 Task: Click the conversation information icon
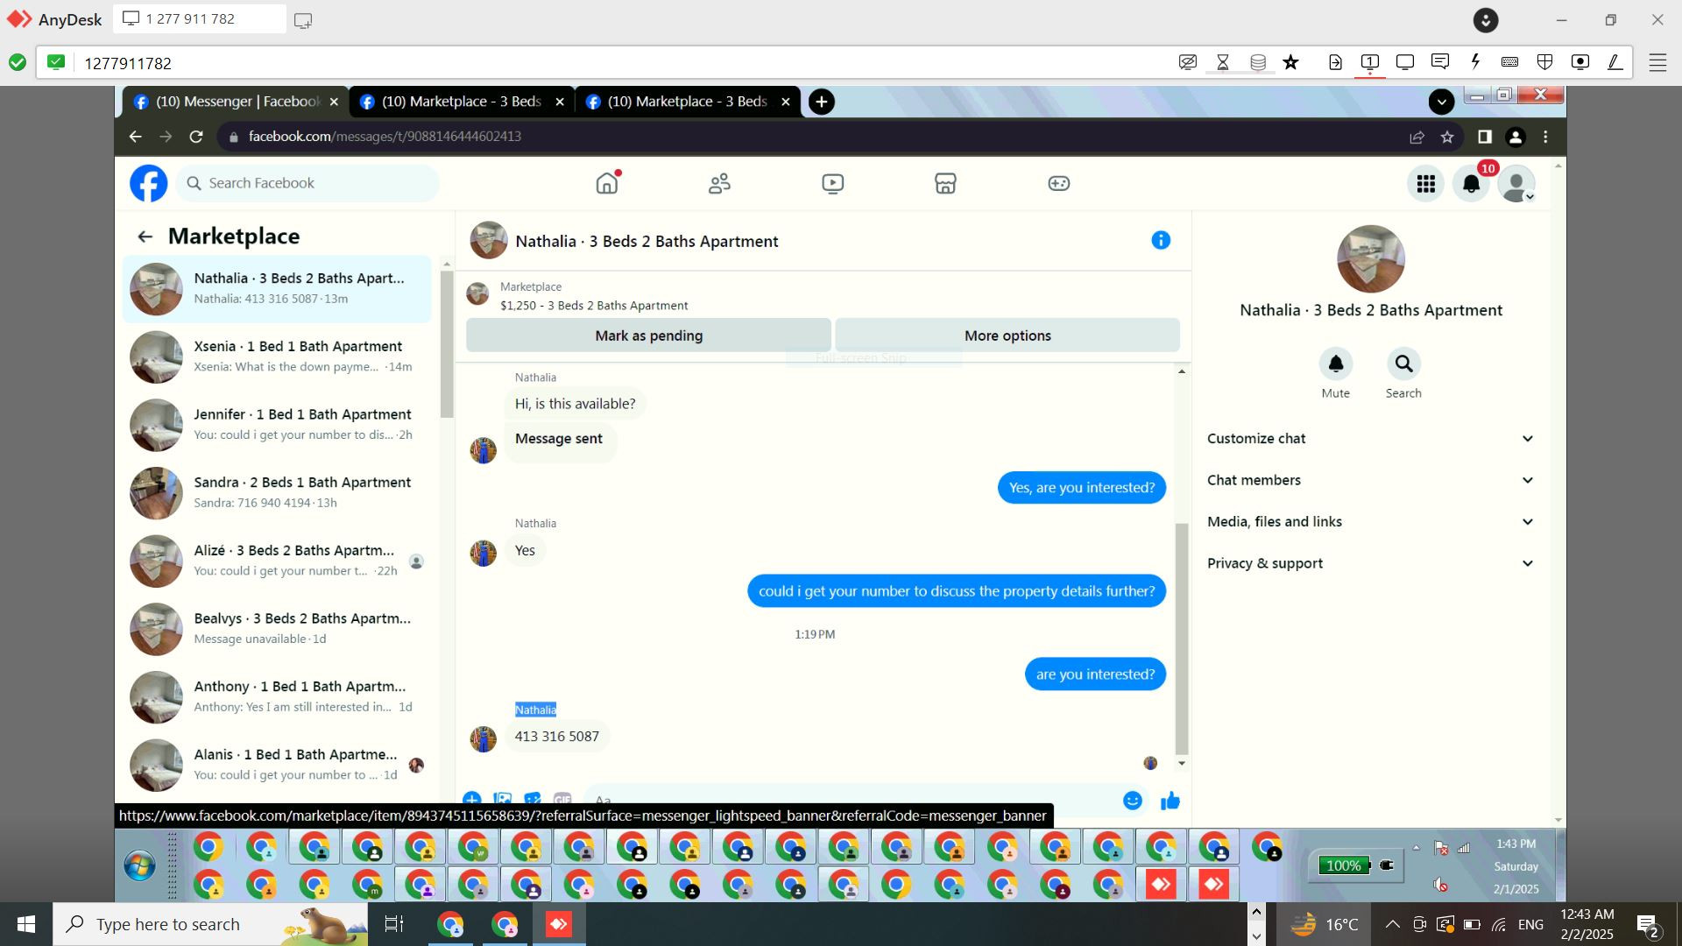pos(1161,240)
